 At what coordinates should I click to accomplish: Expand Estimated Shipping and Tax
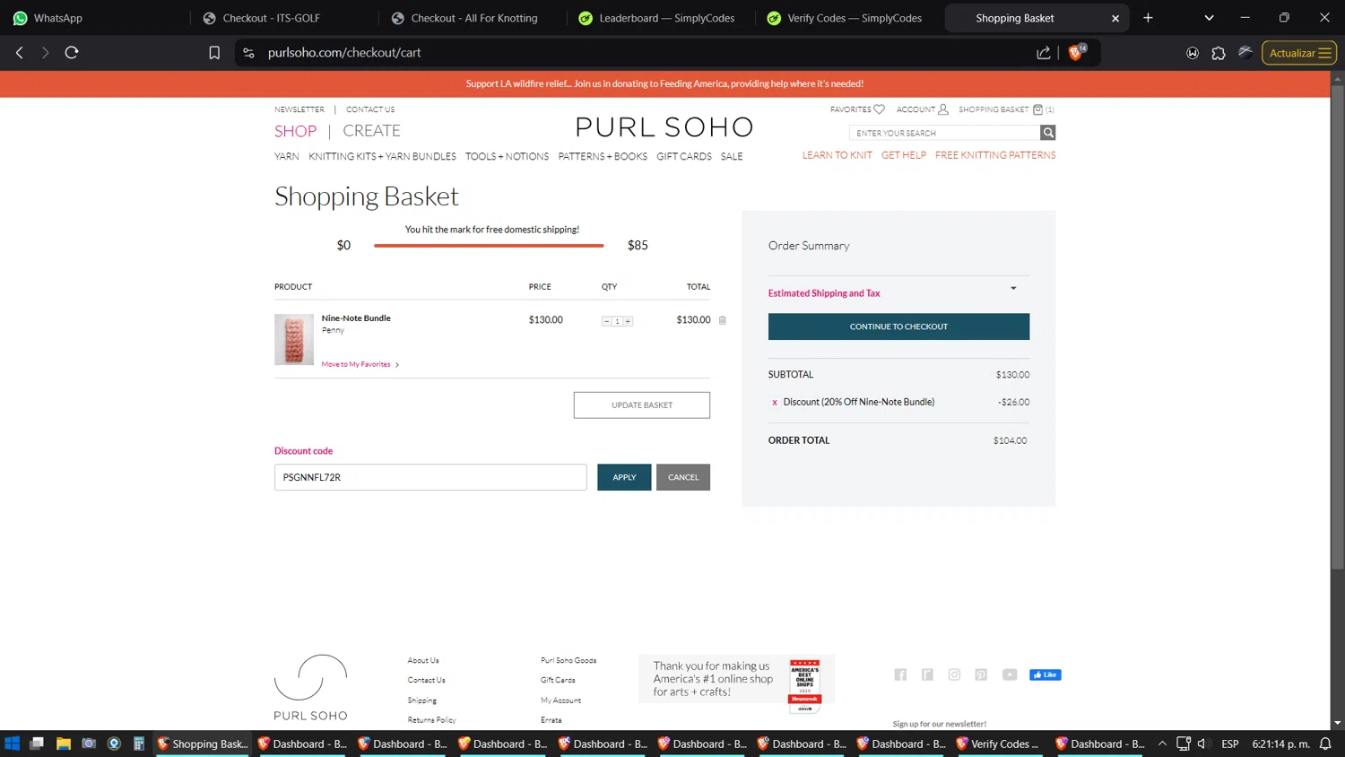coord(1013,289)
